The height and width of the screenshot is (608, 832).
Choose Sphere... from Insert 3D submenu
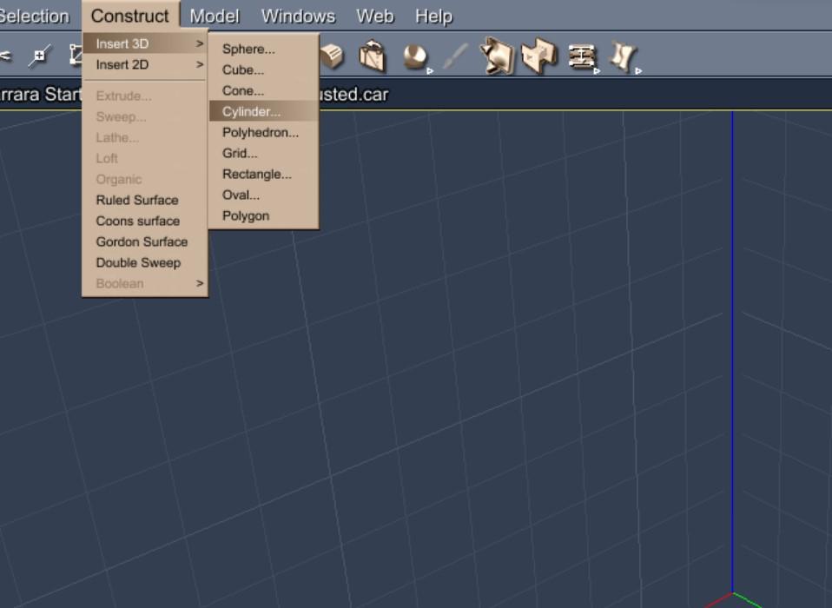(264, 49)
